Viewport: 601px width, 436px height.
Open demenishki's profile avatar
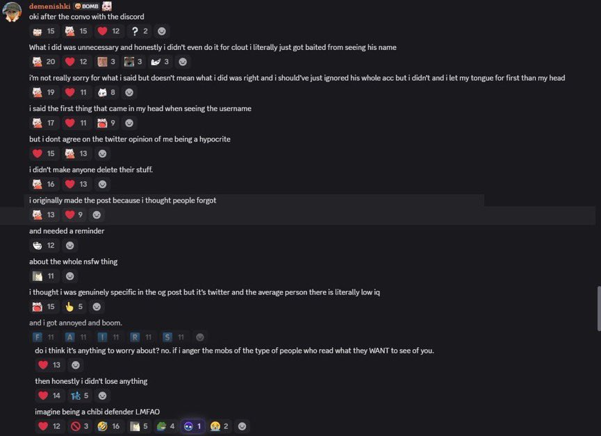point(13,12)
